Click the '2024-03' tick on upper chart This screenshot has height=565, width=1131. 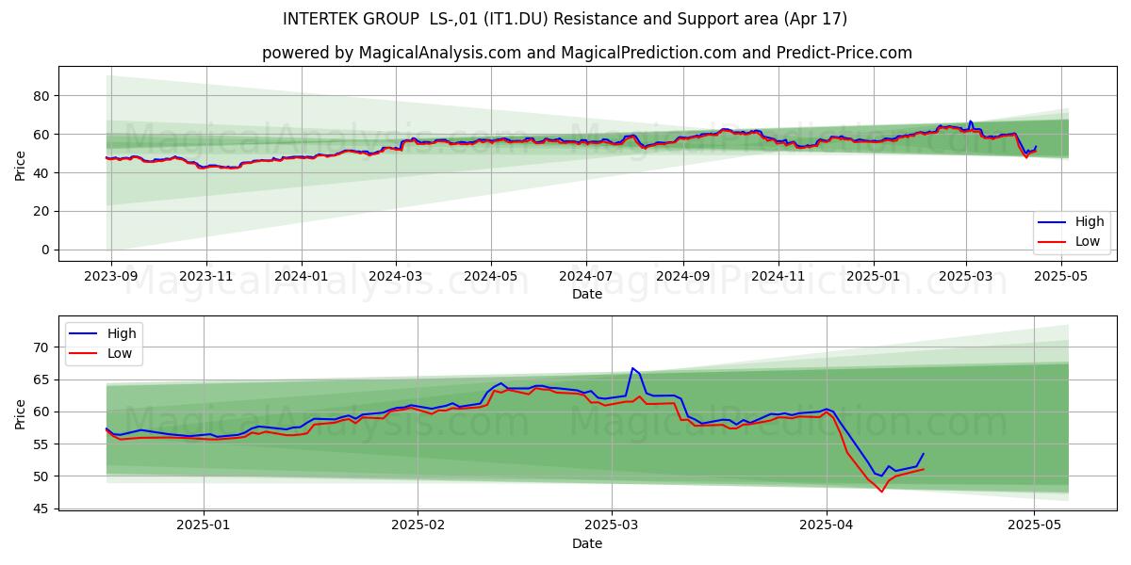[x=395, y=276]
